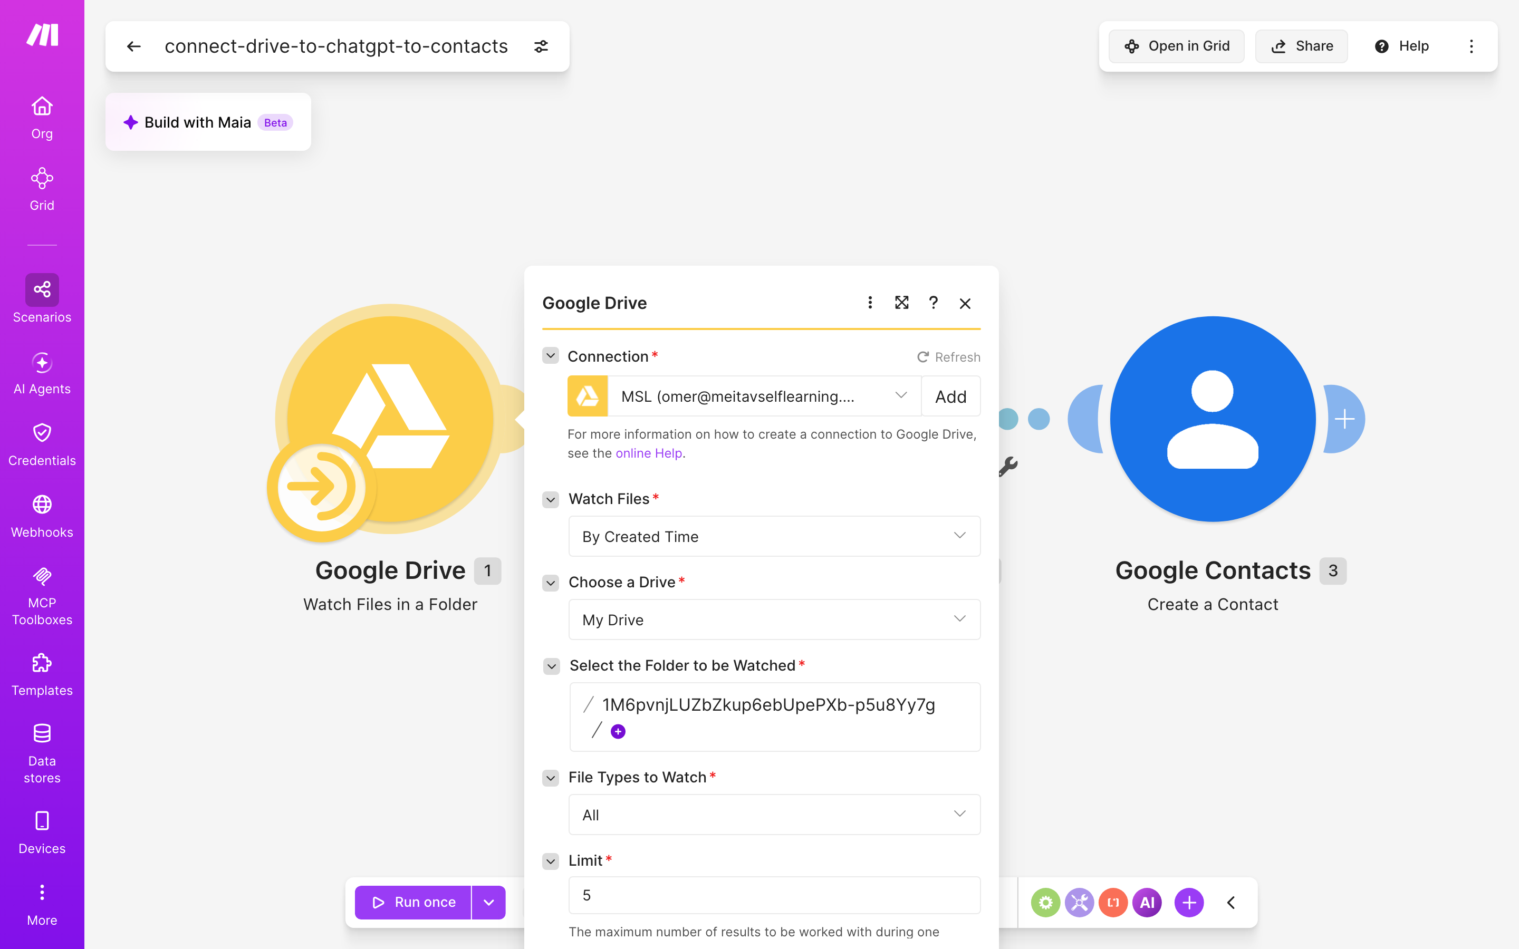Click Open in Grid button
The image size is (1519, 949).
point(1176,46)
